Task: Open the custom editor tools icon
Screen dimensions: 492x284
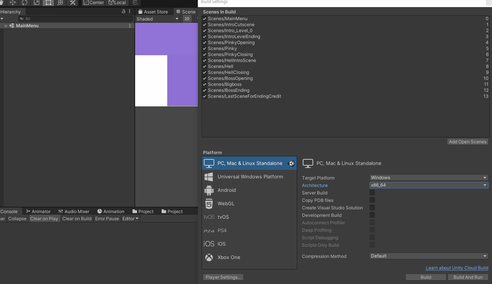Action: [72, 3]
